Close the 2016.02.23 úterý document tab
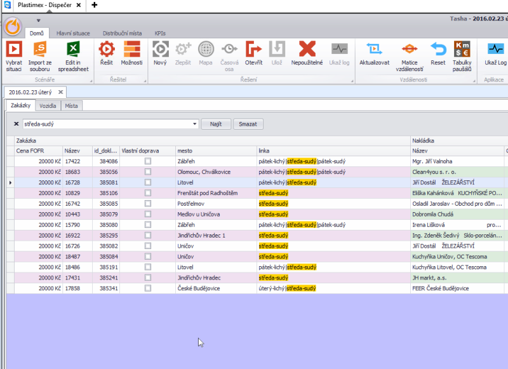 coord(60,92)
